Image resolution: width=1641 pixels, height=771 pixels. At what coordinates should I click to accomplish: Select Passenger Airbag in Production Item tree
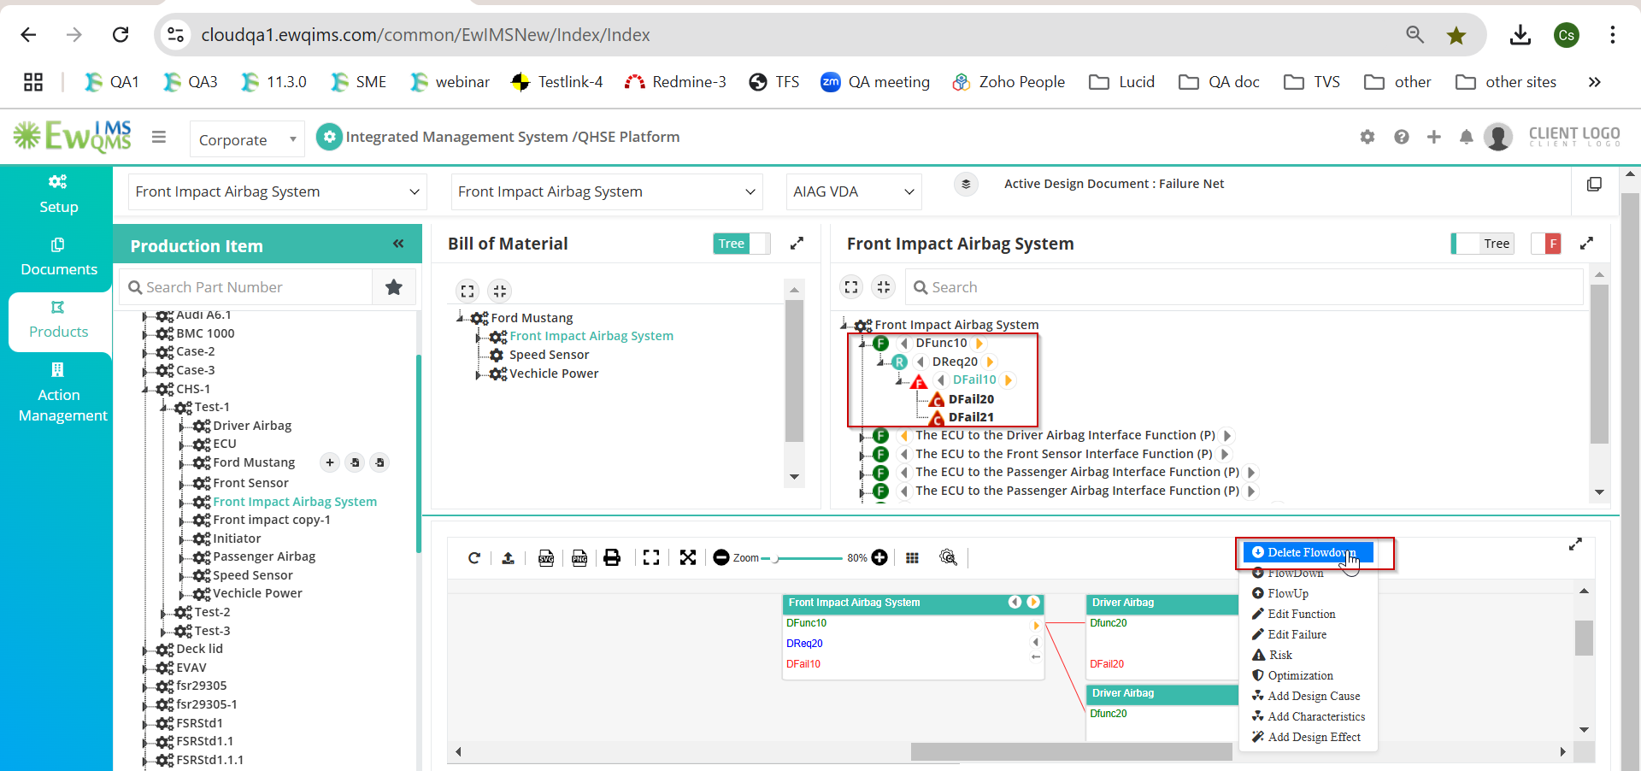tap(263, 556)
